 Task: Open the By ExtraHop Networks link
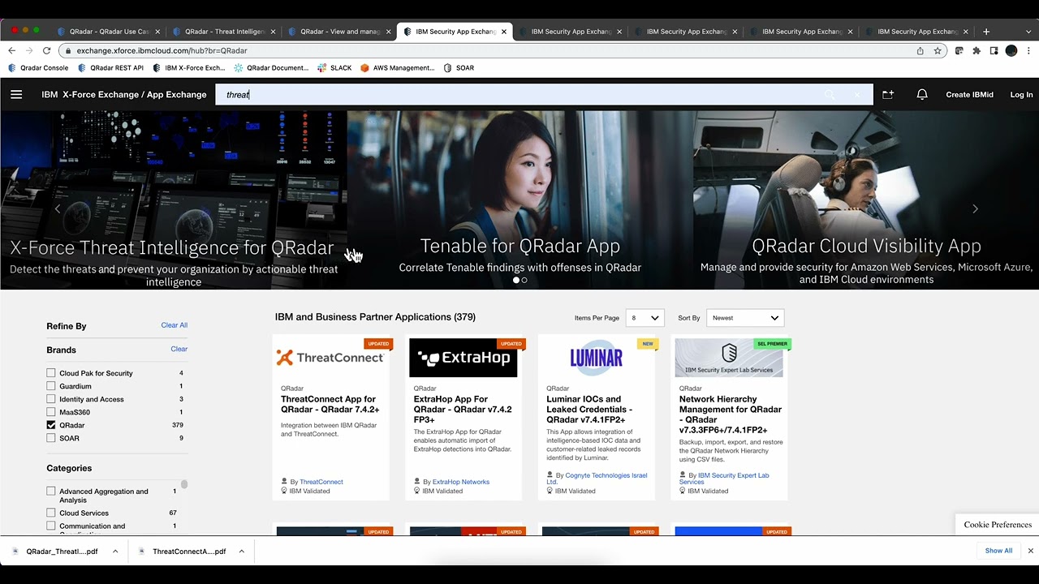(461, 482)
